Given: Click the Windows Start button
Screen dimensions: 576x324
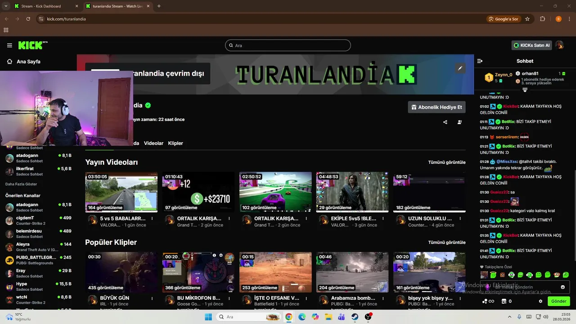Looking at the screenshot, I should pyautogui.click(x=208, y=317).
